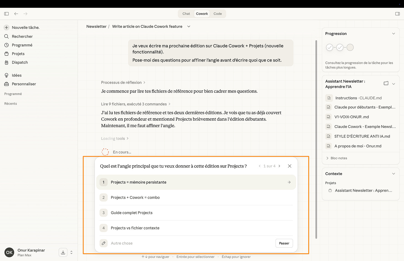Open Rechercher search in sidebar
This screenshot has height=261, width=404.
pyautogui.click(x=19, y=36)
